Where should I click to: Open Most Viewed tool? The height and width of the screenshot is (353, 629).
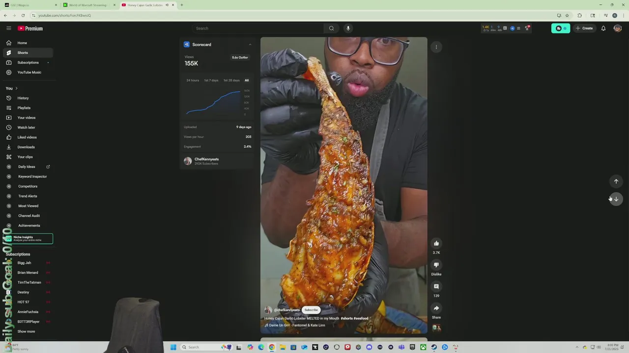coord(28,206)
